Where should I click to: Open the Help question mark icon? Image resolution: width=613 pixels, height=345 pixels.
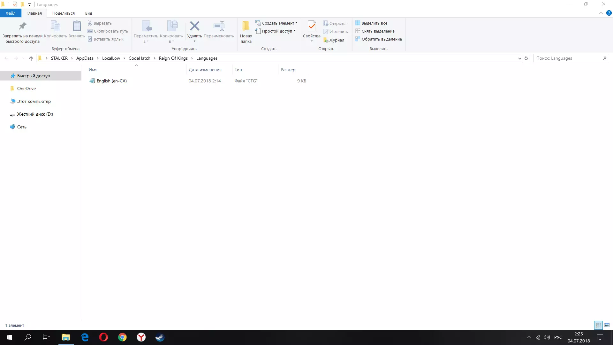609,13
